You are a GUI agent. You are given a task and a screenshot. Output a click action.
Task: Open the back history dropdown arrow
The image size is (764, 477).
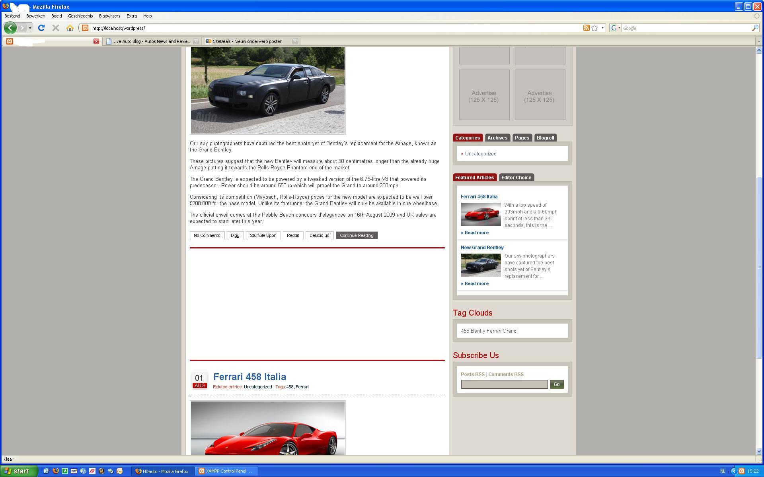30,28
